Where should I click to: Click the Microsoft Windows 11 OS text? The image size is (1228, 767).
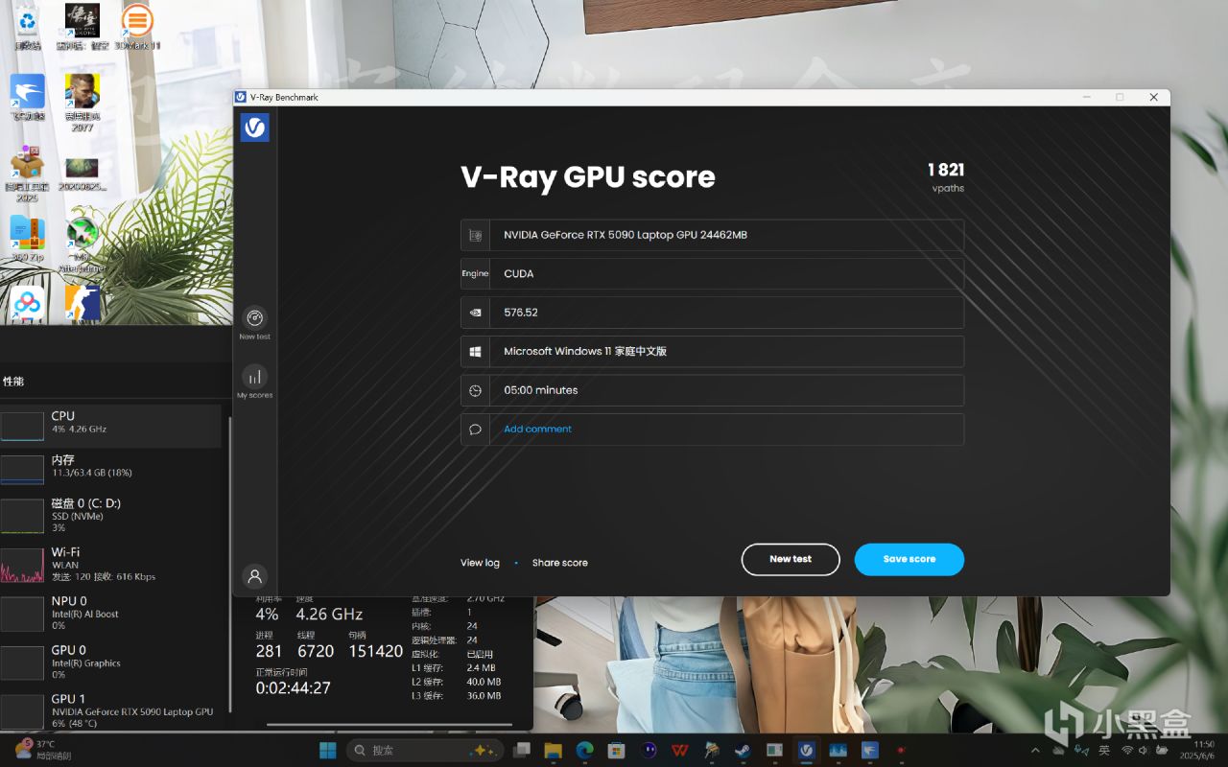click(585, 352)
